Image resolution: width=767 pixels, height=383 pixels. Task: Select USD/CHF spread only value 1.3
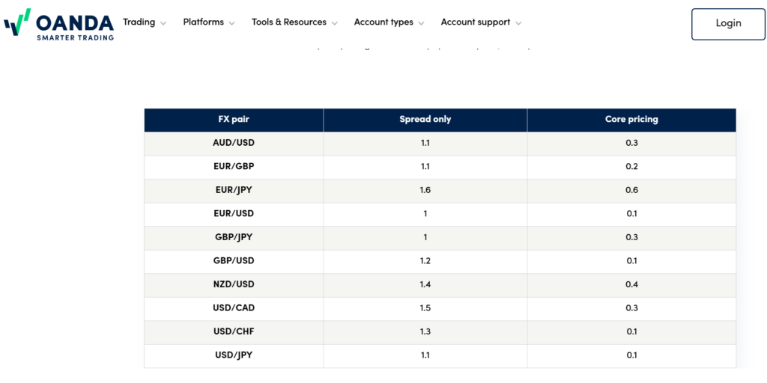[x=425, y=332]
